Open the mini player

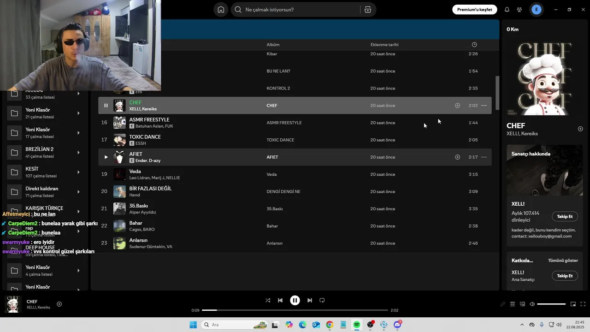(573, 304)
